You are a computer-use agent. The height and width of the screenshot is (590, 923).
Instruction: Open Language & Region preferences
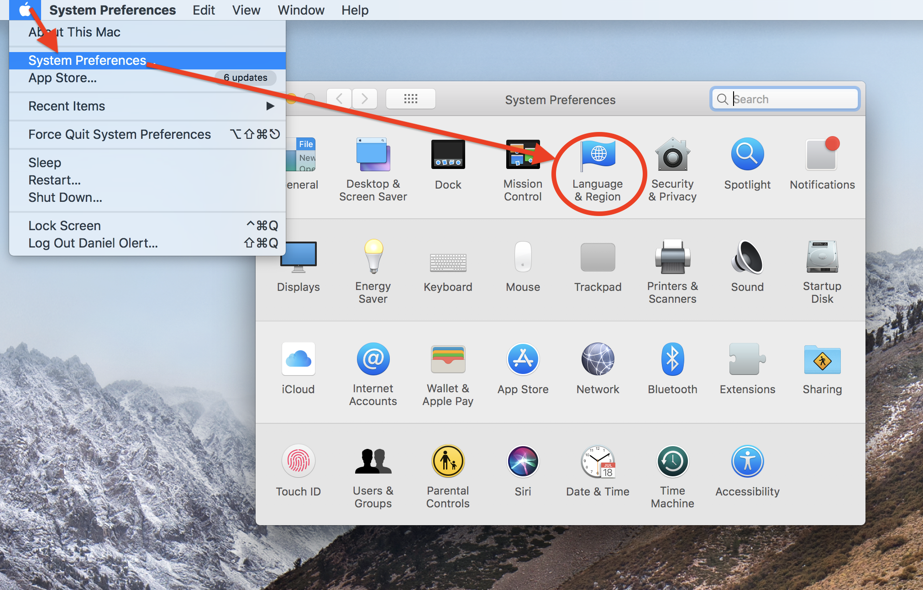(598, 155)
